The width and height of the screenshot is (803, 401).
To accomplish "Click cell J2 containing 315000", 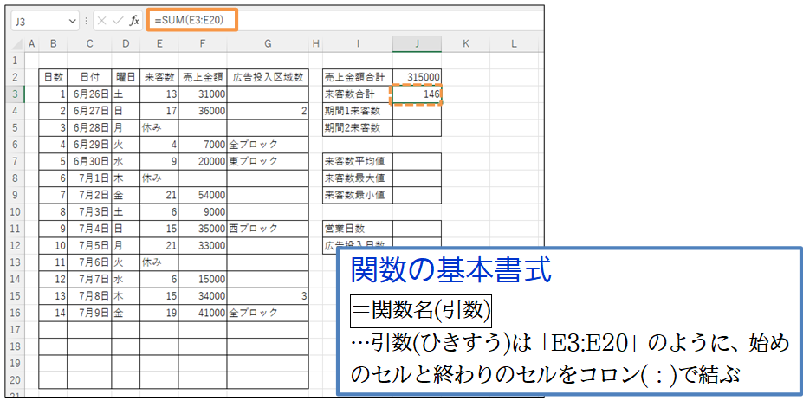I will click(x=417, y=77).
